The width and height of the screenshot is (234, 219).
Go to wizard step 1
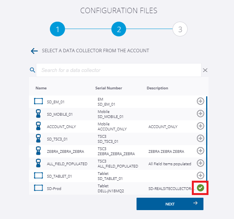click(x=58, y=29)
